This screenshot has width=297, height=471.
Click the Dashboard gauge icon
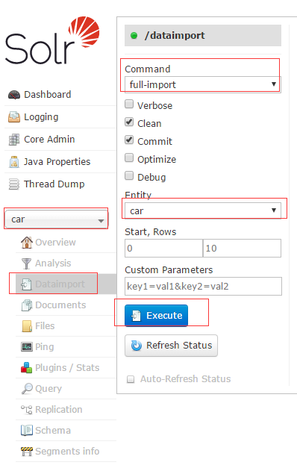click(14, 95)
